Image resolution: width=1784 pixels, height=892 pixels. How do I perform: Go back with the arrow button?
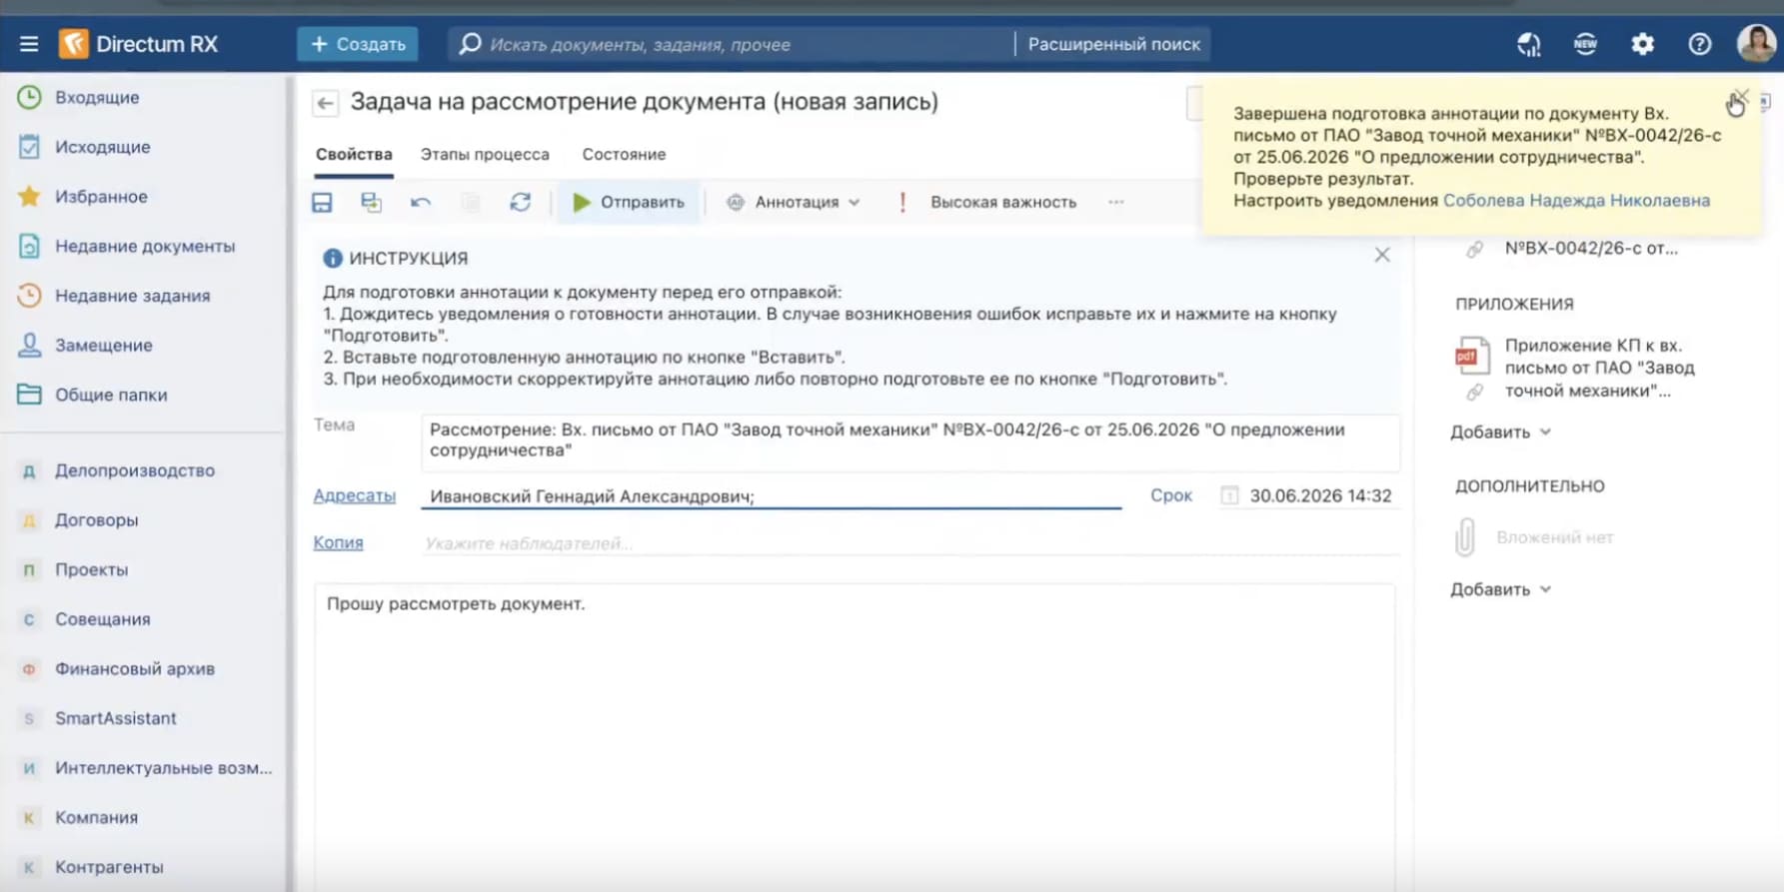(x=325, y=103)
